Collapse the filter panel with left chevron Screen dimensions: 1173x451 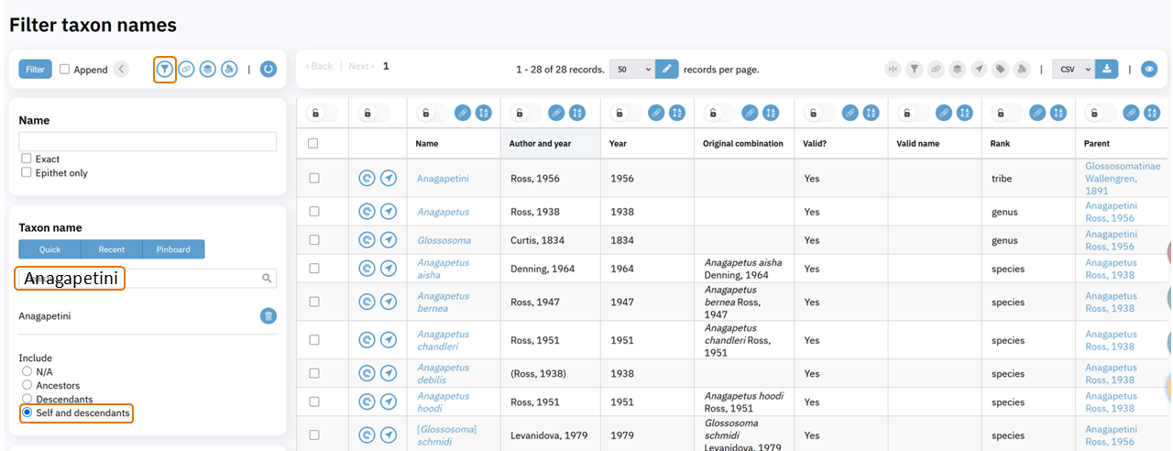pos(121,69)
